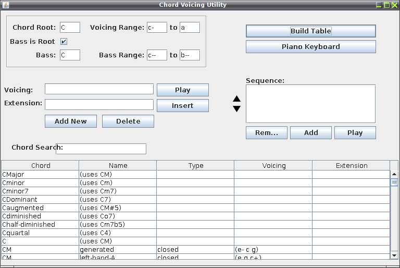Click the Extension column header

click(352, 166)
